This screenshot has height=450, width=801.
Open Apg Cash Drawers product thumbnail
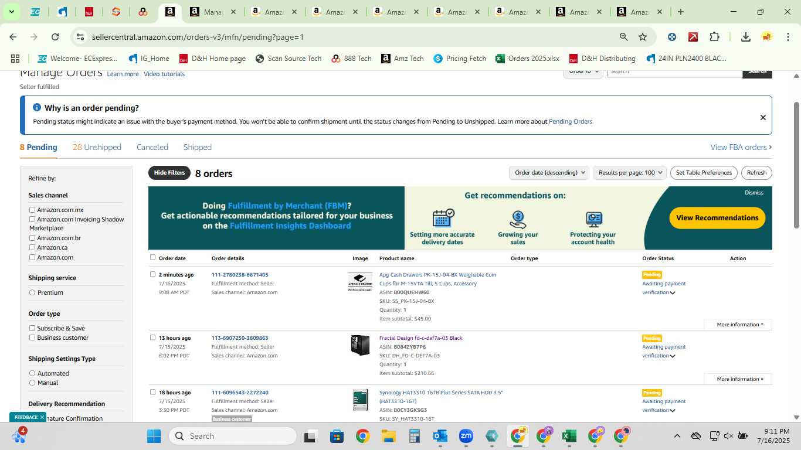pos(360,282)
